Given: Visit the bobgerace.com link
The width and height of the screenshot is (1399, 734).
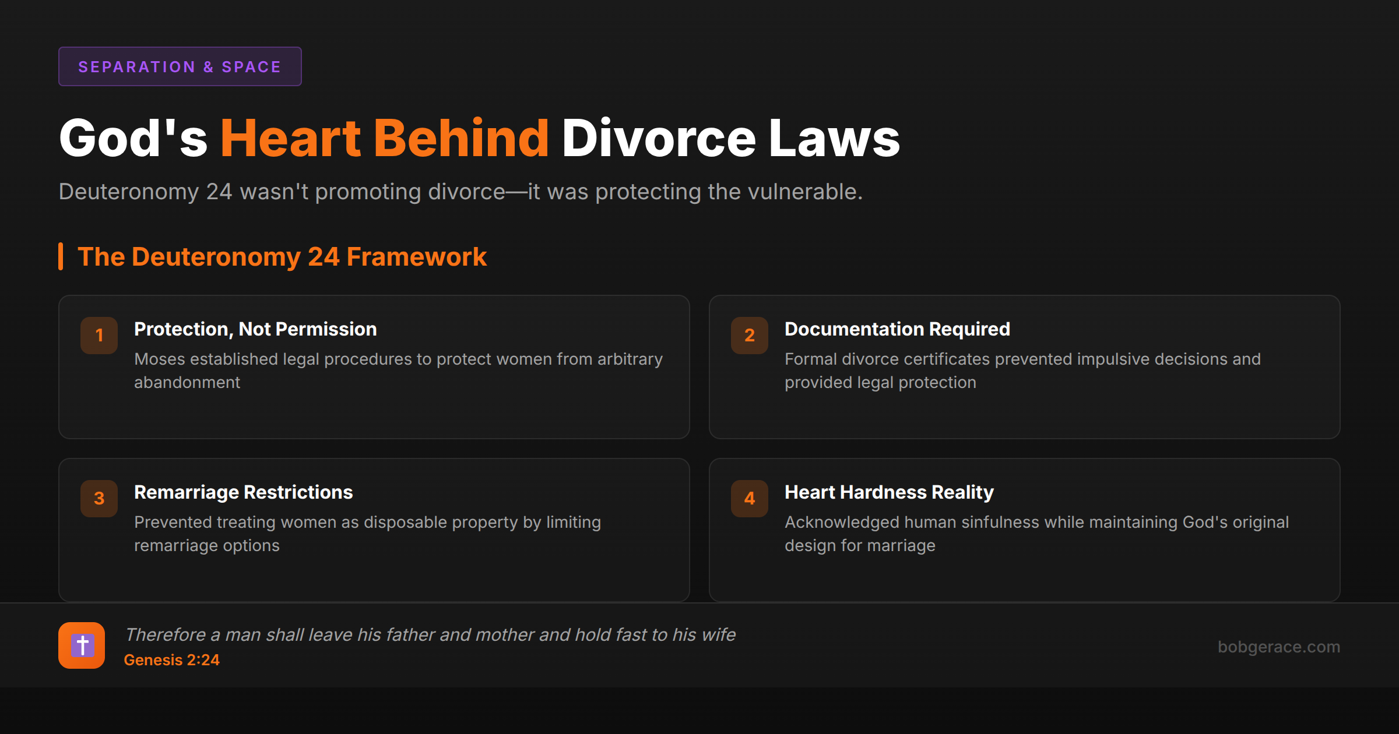Looking at the screenshot, I should [1280, 647].
